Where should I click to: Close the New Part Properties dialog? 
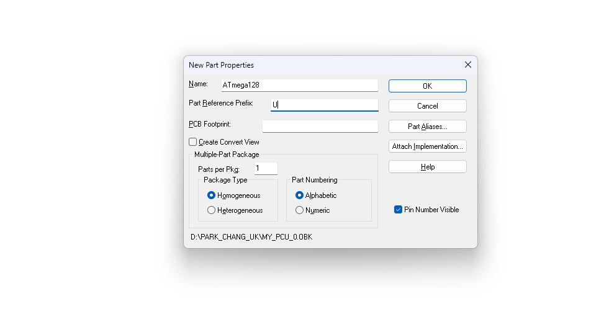[x=467, y=65]
